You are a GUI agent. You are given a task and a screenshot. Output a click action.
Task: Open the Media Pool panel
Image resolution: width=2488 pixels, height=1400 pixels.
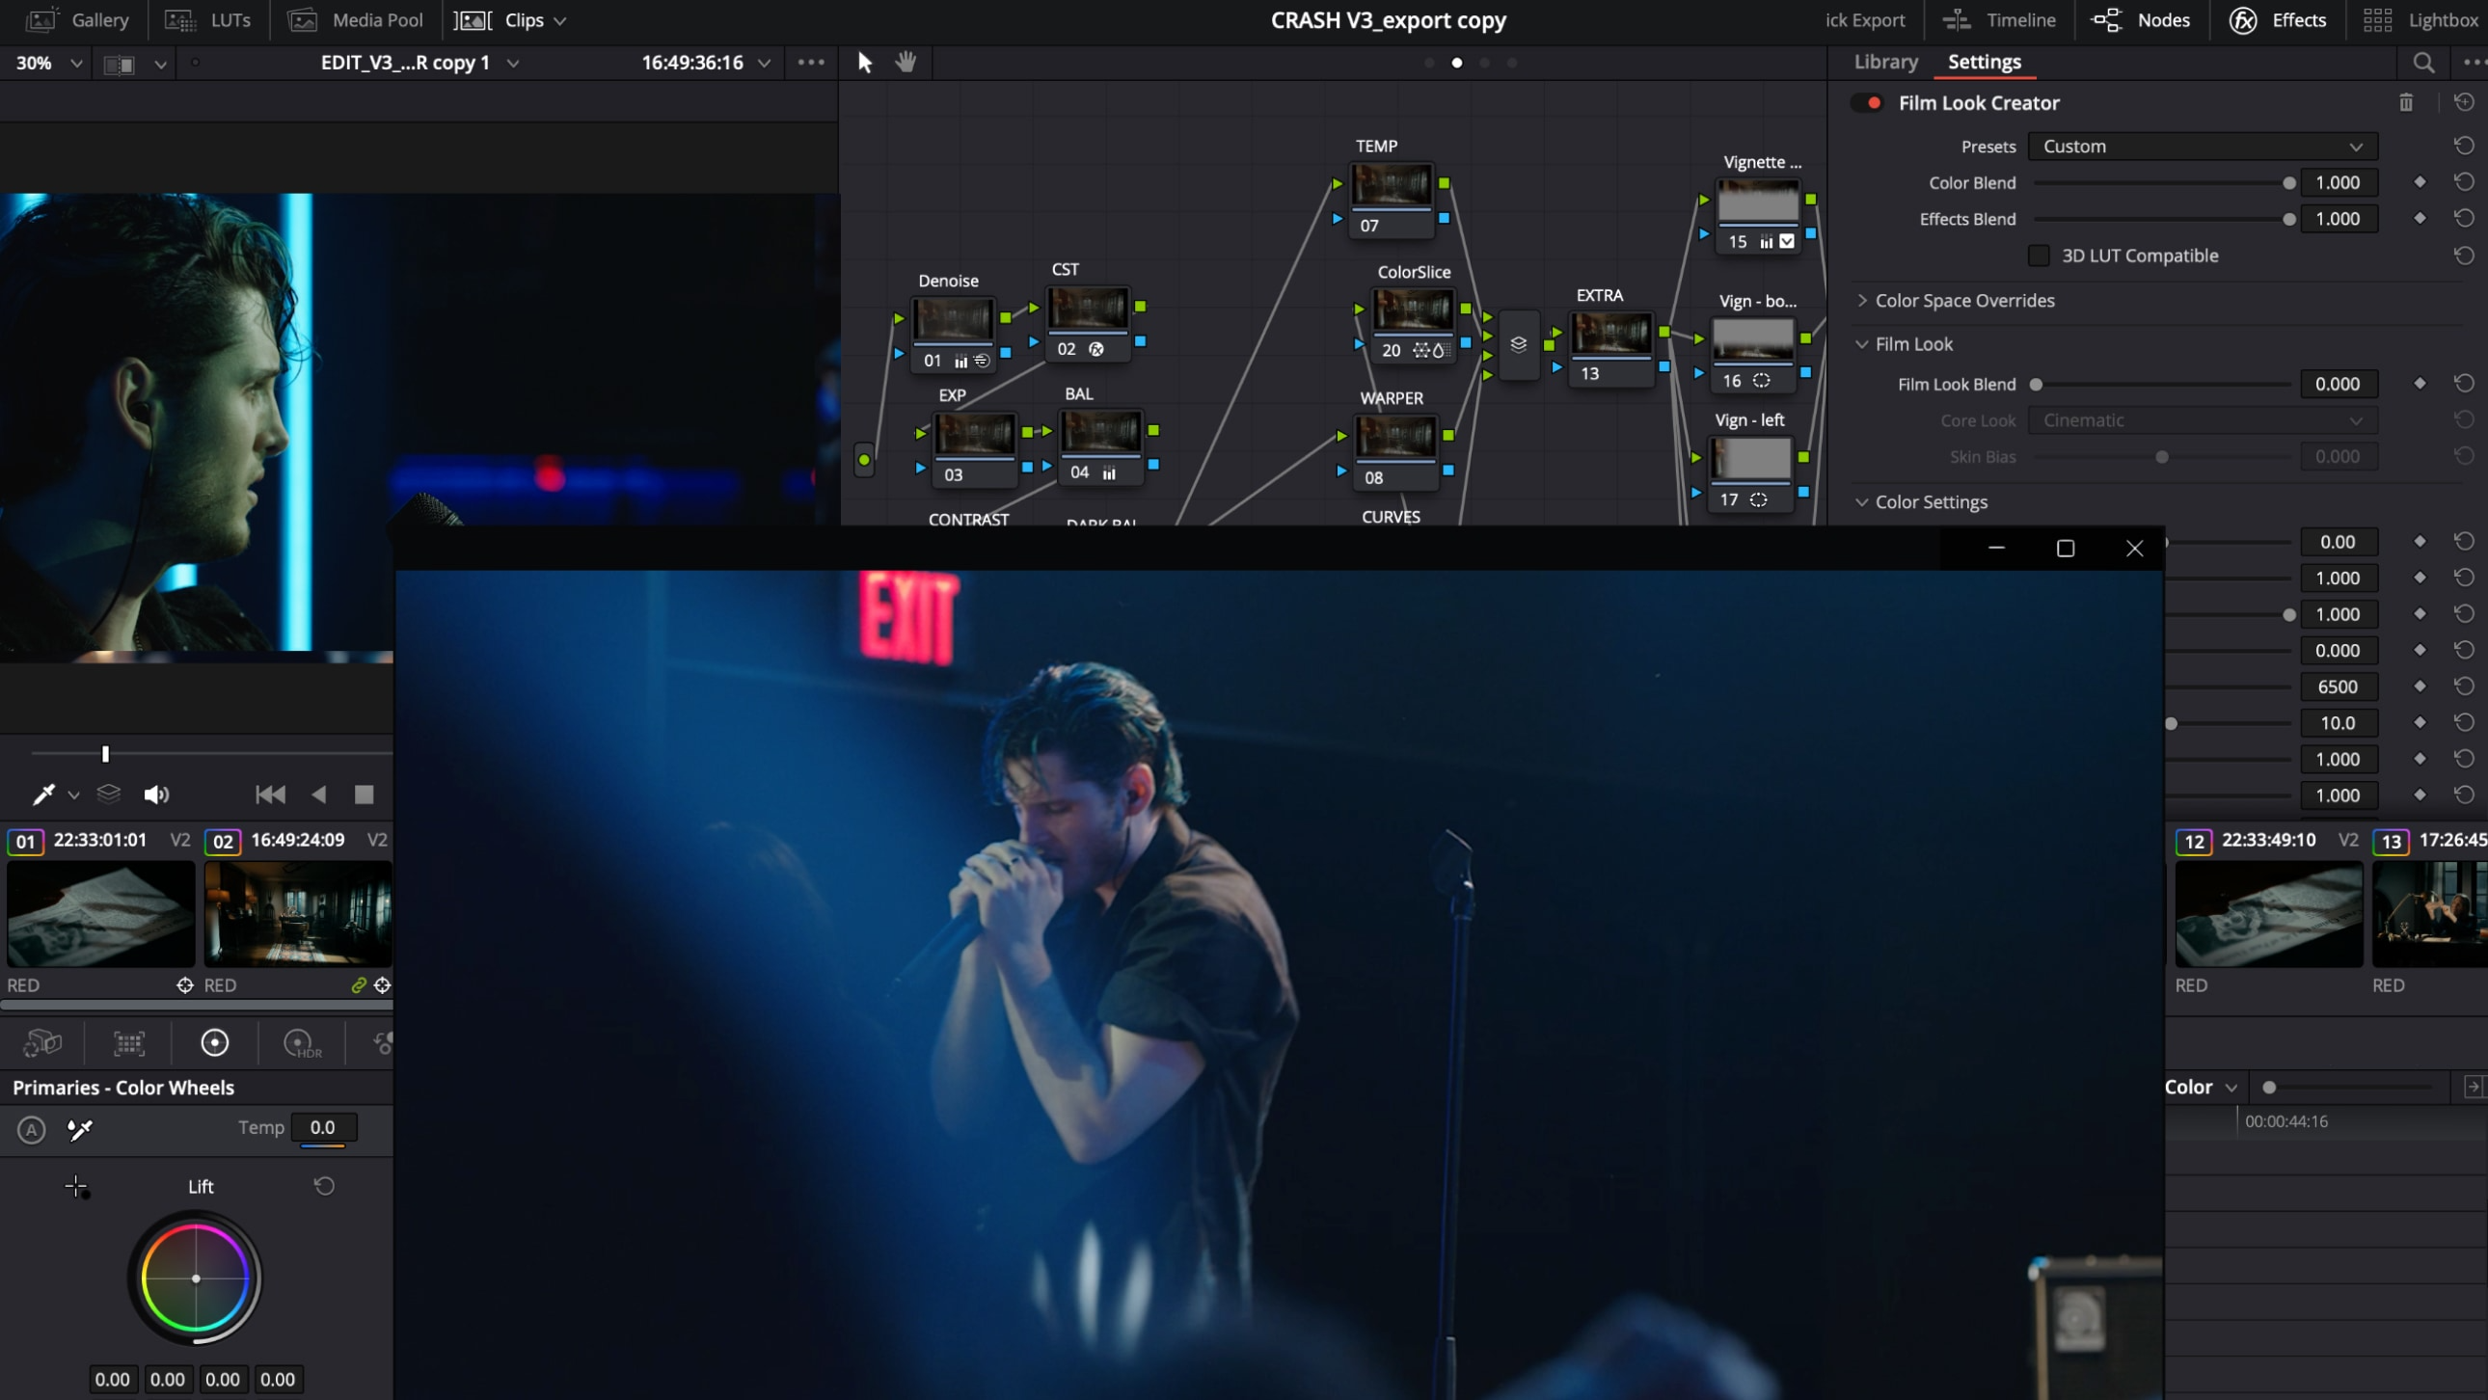(x=355, y=19)
